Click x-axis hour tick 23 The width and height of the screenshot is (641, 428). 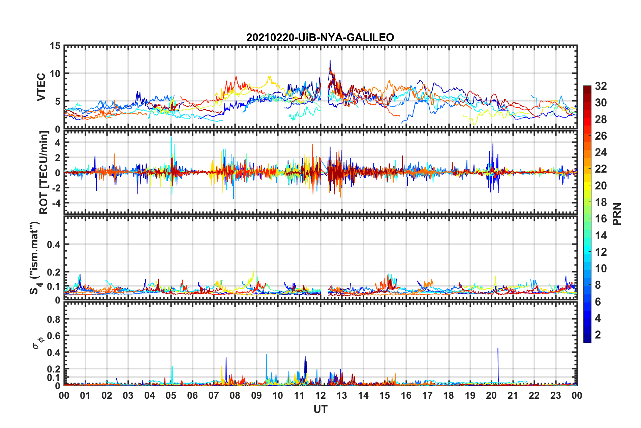(556, 395)
